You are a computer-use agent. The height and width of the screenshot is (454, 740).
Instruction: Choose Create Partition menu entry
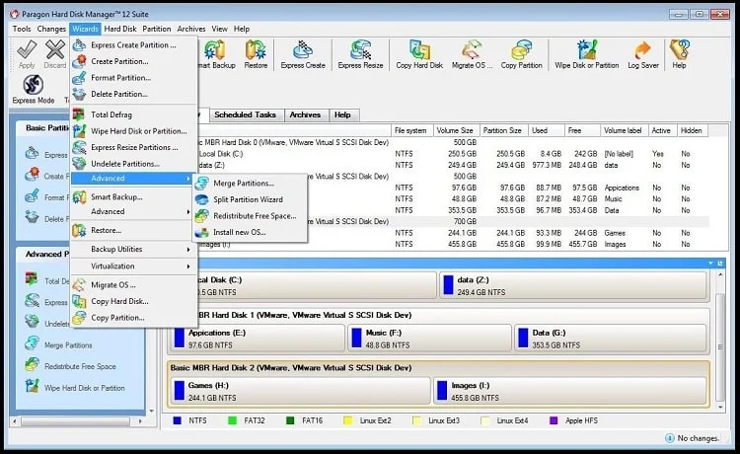pyautogui.click(x=133, y=61)
